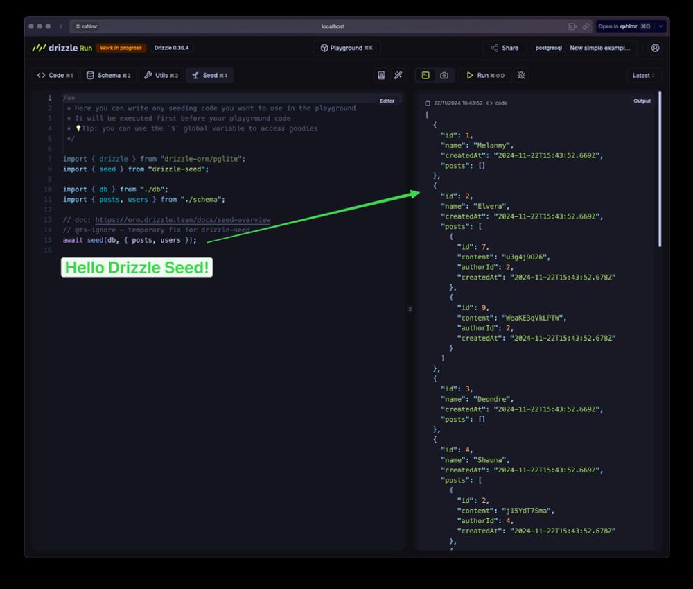This screenshot has height=589, width=693.
Task: Click the import drizzle-orm/pglite code line
Action: pyautogui.click(x=154, y=159)
